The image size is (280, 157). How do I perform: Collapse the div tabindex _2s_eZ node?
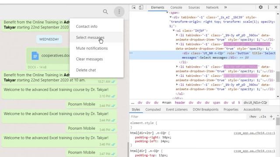pos(171,17)
